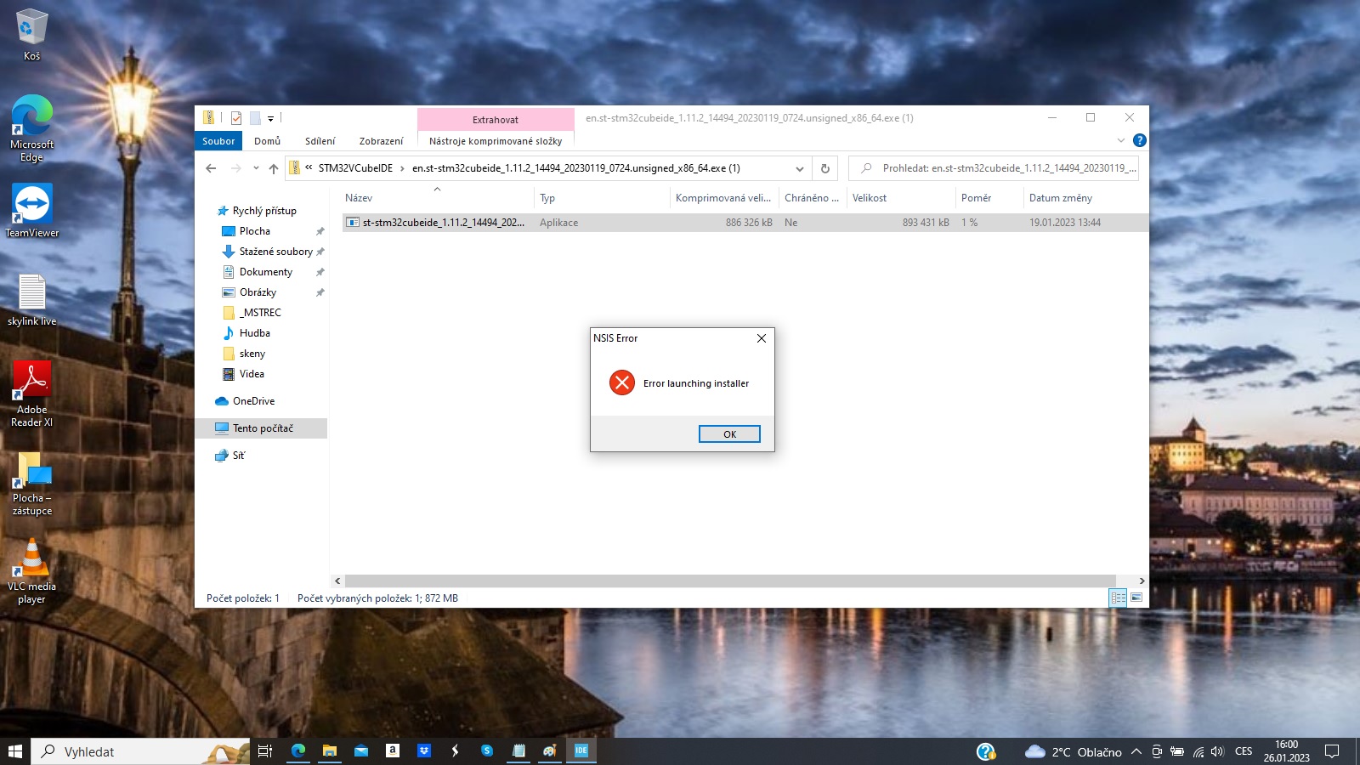Close the NSIS Error dialog with X
Viewport: 1360px width, 765px height.
pyautogui.click(x=762, y=338)
